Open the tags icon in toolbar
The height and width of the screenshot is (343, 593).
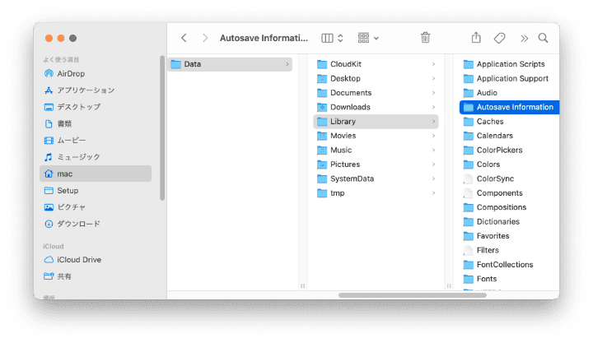pyautogui.click(x=499, y=38)
